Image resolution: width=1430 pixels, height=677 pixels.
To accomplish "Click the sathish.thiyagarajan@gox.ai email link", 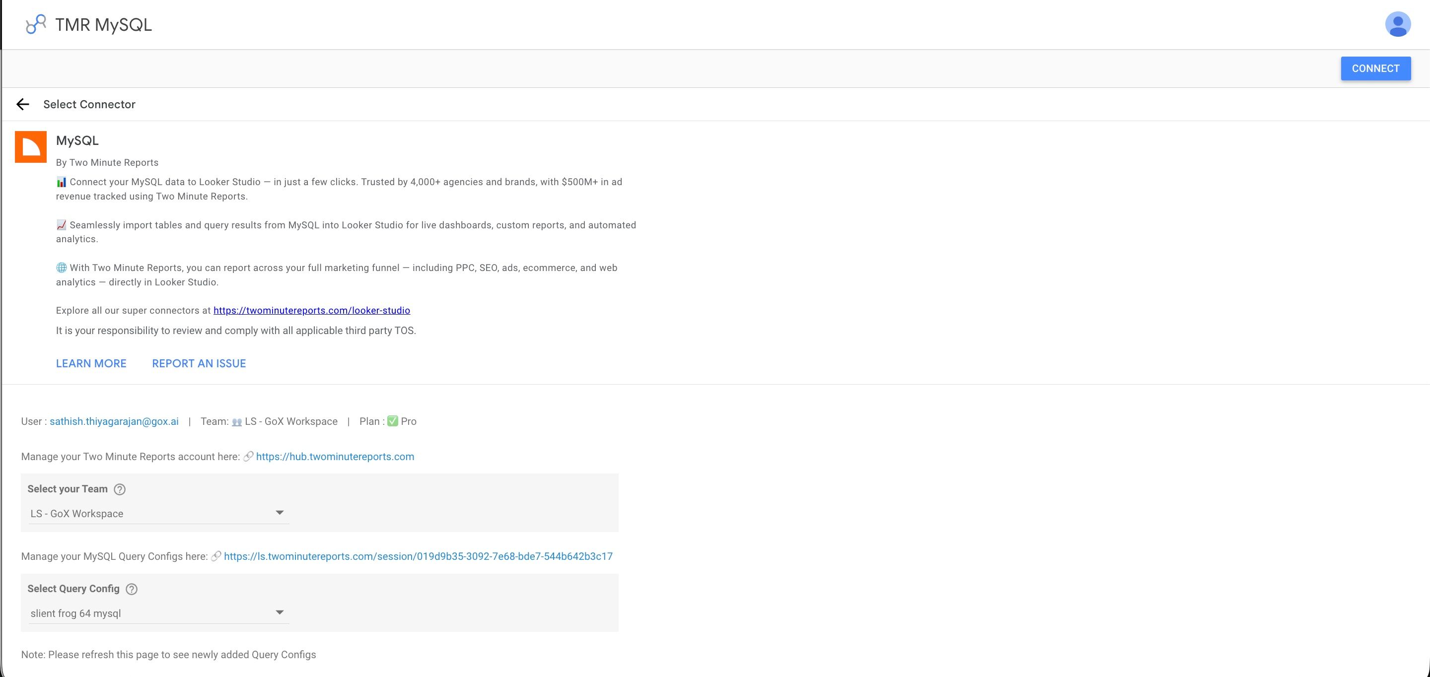I will click(x=114, y=421).
